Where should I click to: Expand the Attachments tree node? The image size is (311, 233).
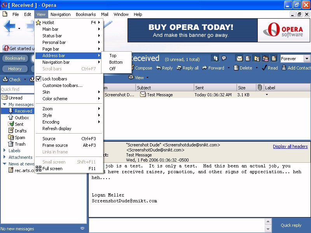[4, 157]
